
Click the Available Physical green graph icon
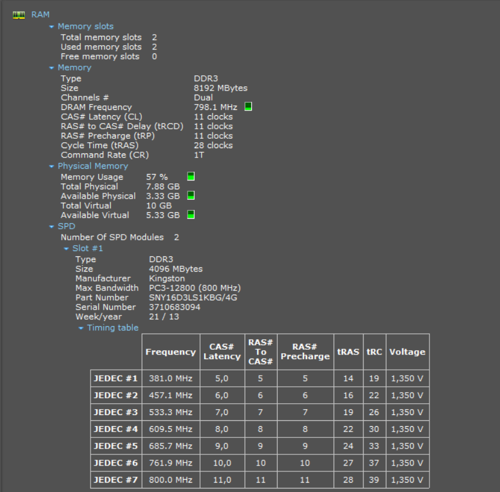pyautogui.click(x=191, y=195)
